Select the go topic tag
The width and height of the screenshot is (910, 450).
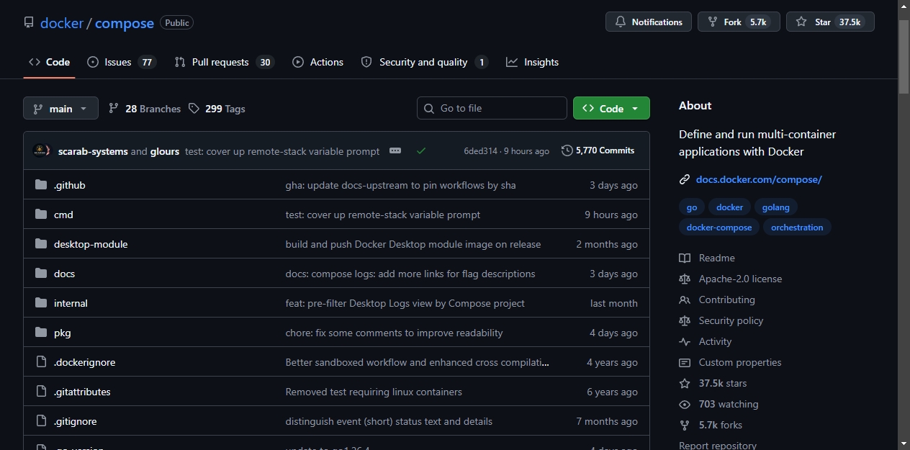click(692, 207)
